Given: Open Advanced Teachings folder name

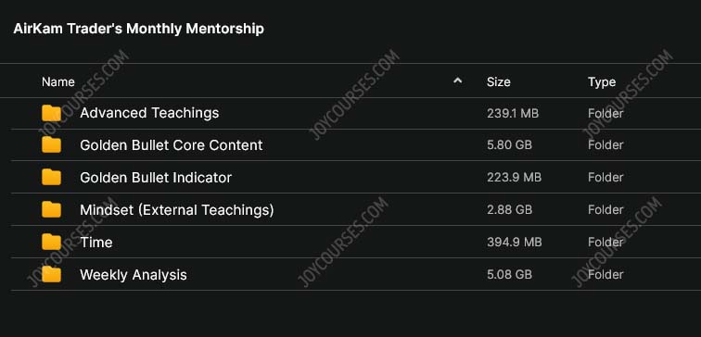Looking at the screenshot, I should point(149,113).
